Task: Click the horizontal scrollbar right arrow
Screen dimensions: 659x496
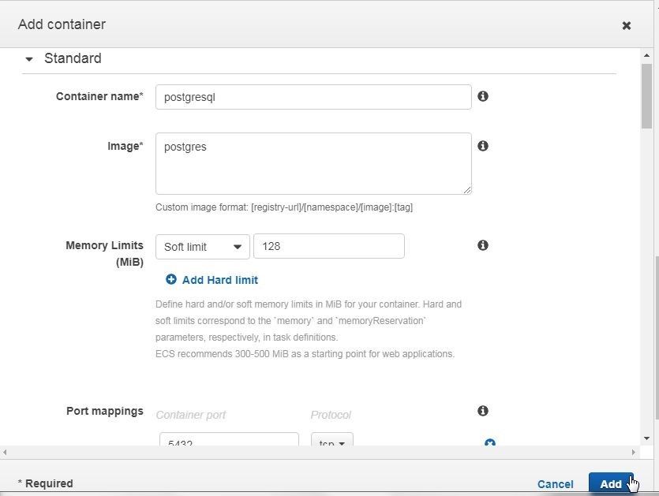Action: [x=634, y=453]
